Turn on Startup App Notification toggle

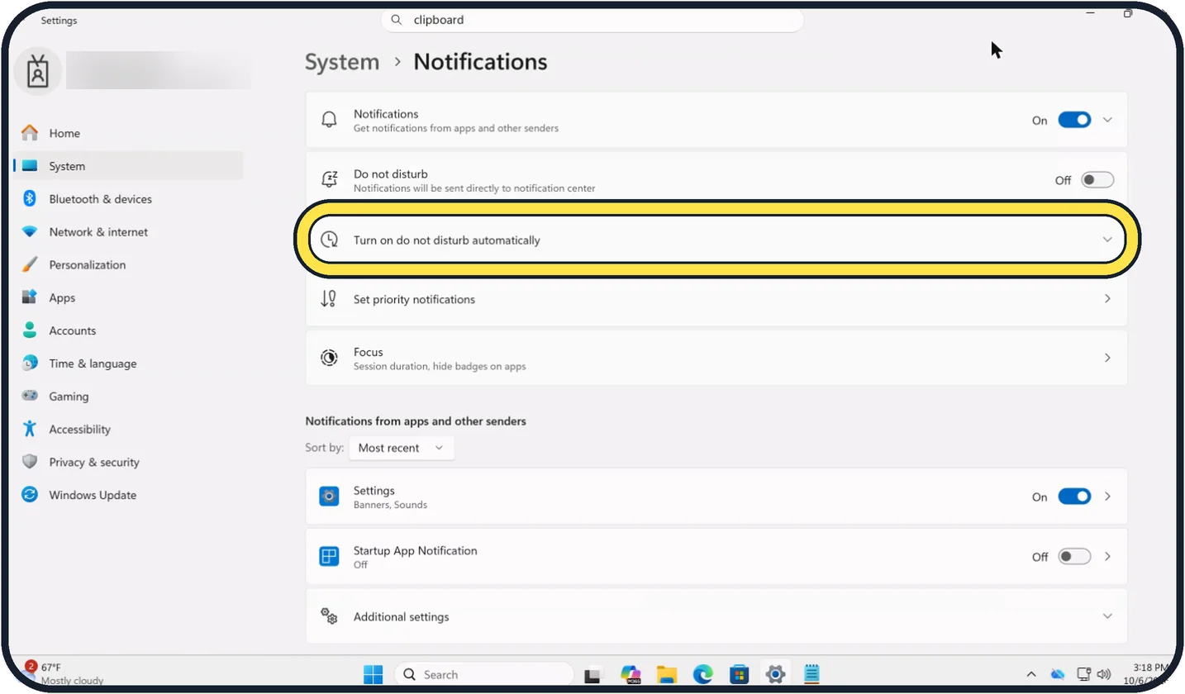tap(1074, 557)
